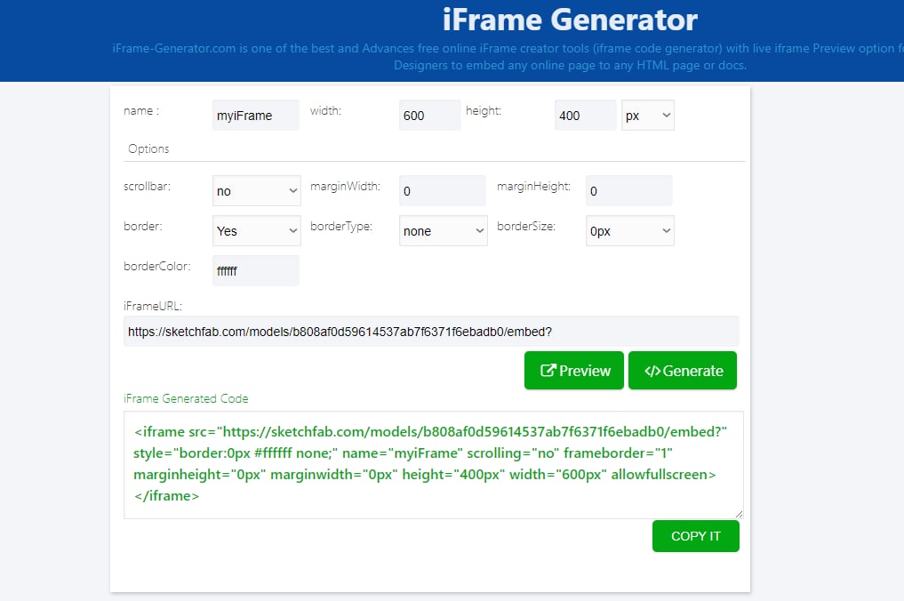Click the Options section label
The image size is (904, 601).
click(148, 148)
